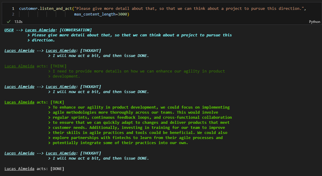Viewport: 322px width, 176px height.
Task: Click Lucas Almeida name before acts: [THINK]
Action: pyautogui.click(x=19, y=66)
